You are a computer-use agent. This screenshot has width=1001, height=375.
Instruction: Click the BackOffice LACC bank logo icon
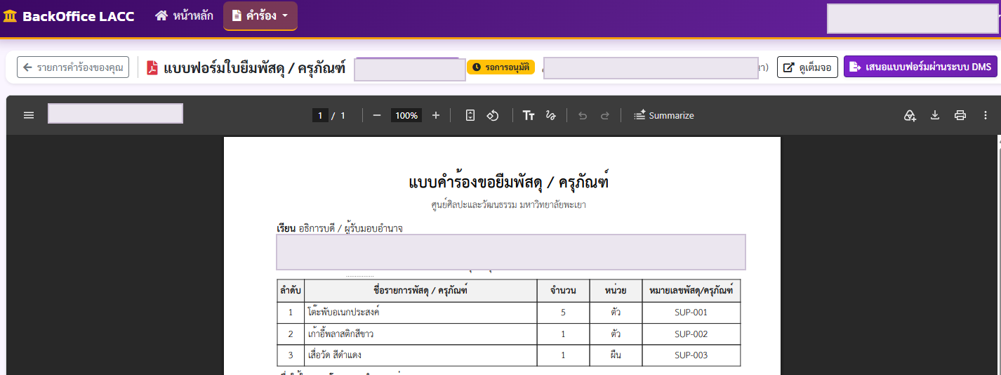(11, 16)
